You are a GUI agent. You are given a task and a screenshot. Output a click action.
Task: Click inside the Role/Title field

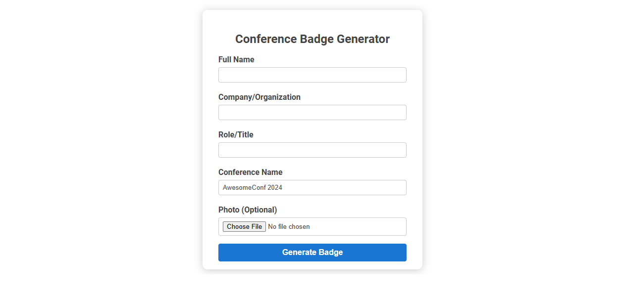pyautogui.click(x=312, y=150)
